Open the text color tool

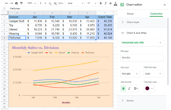pyautogui.click(x=115, y=3)
